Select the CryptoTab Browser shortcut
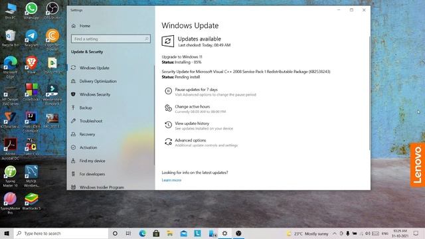The width and height of the screenshot is (425, 239). (52, 40)
